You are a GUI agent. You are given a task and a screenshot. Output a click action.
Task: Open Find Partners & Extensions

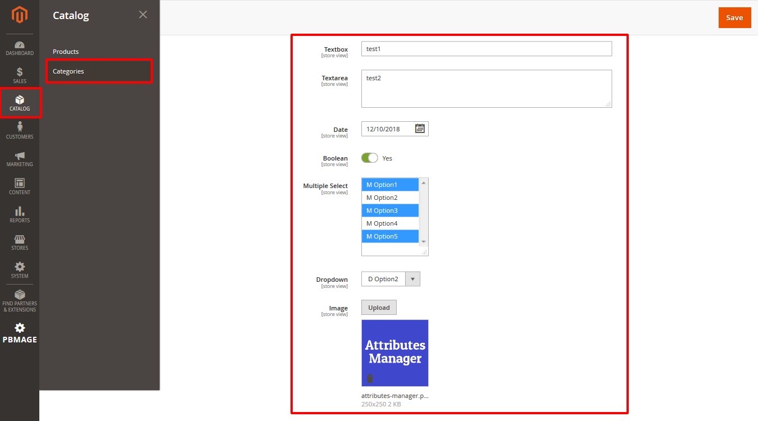click(20, 301)
